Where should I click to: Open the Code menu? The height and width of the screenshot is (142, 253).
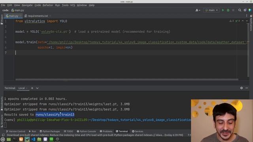[38, 5]
